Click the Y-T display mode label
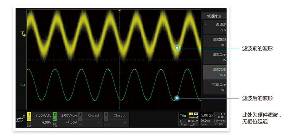289x139 pixels. pos(223,114)
